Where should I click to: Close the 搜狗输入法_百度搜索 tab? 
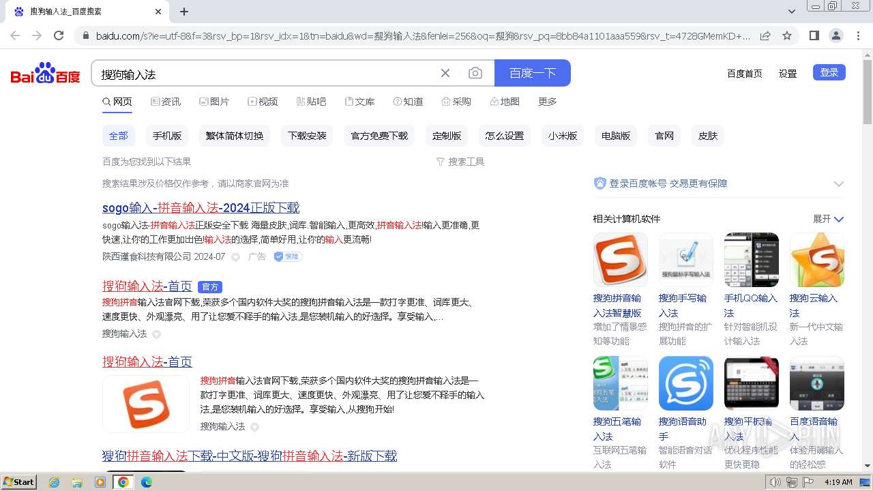(x=158, y=12)
